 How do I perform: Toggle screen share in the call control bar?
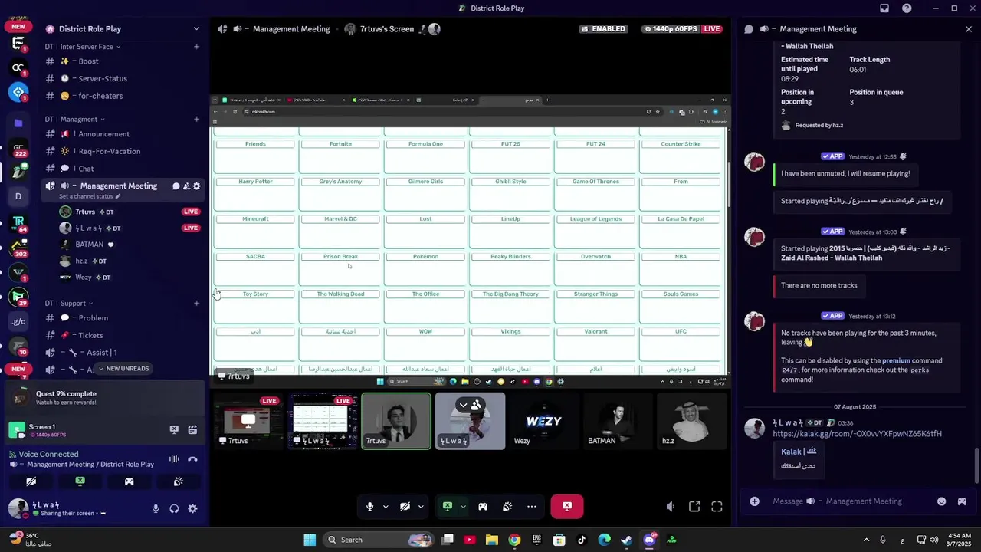click(448, 506)
